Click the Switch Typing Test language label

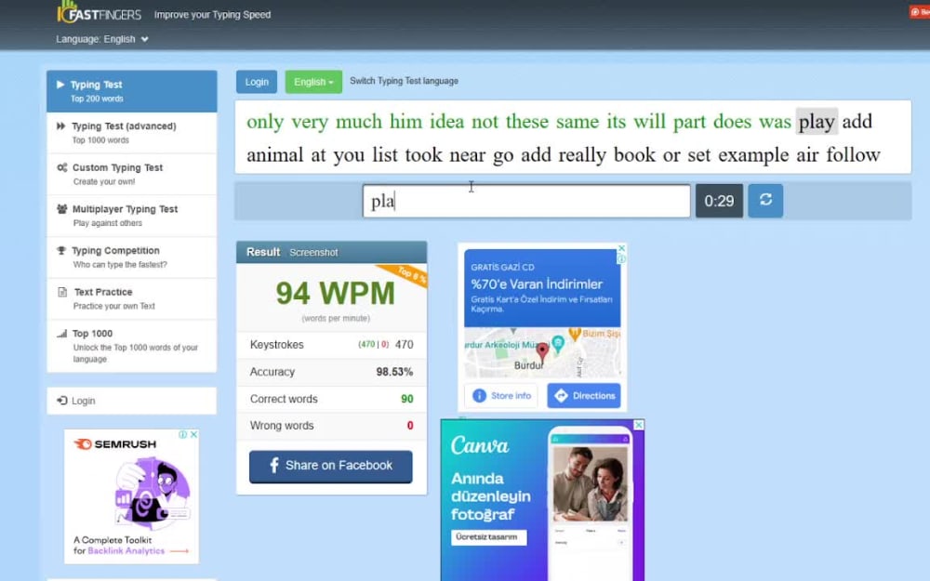pos(404,81)
